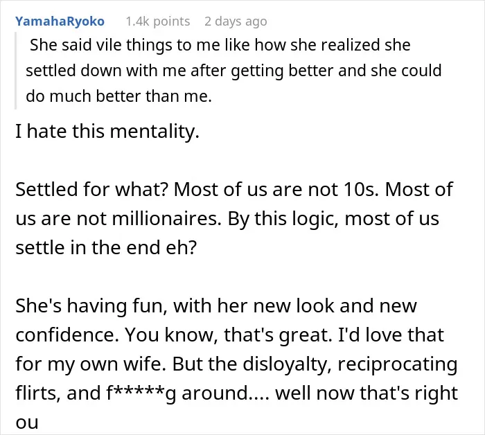Screen dimensions: 485x435
Task: Open the 2 days ago timestamp permalink
Action: [x=236, y=21]
